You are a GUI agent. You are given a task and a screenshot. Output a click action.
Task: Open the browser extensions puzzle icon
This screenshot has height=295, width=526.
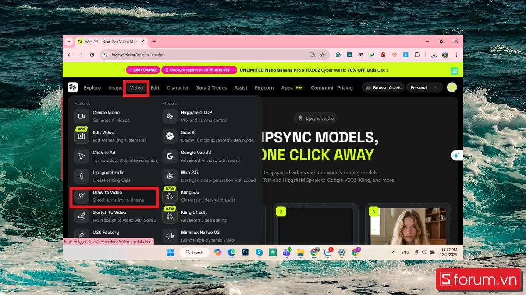click(x=417, y=55)
